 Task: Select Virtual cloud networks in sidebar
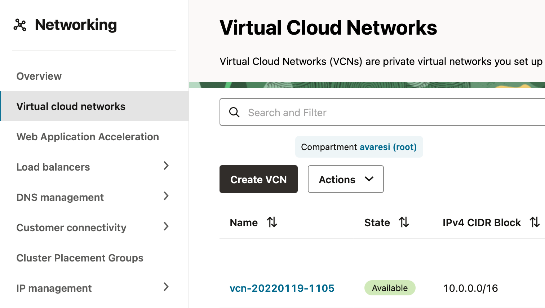(x=71, y=106)
